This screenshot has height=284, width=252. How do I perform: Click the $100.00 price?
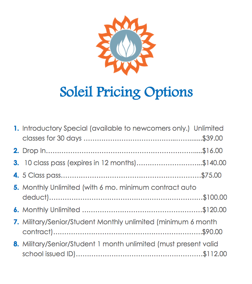point(215,197)
